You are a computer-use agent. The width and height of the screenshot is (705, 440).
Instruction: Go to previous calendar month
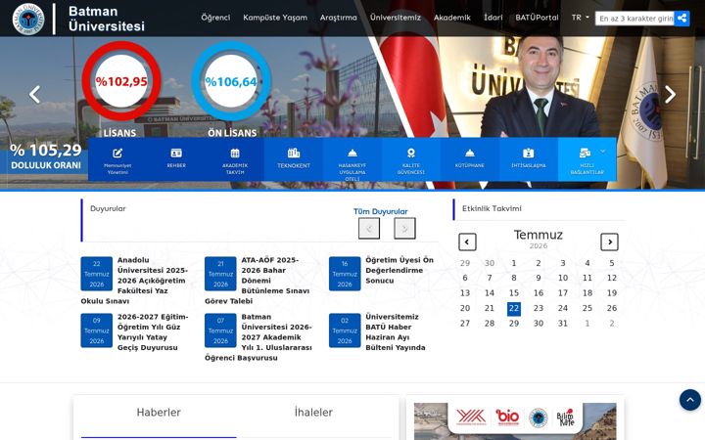click(x=467, y=242)
